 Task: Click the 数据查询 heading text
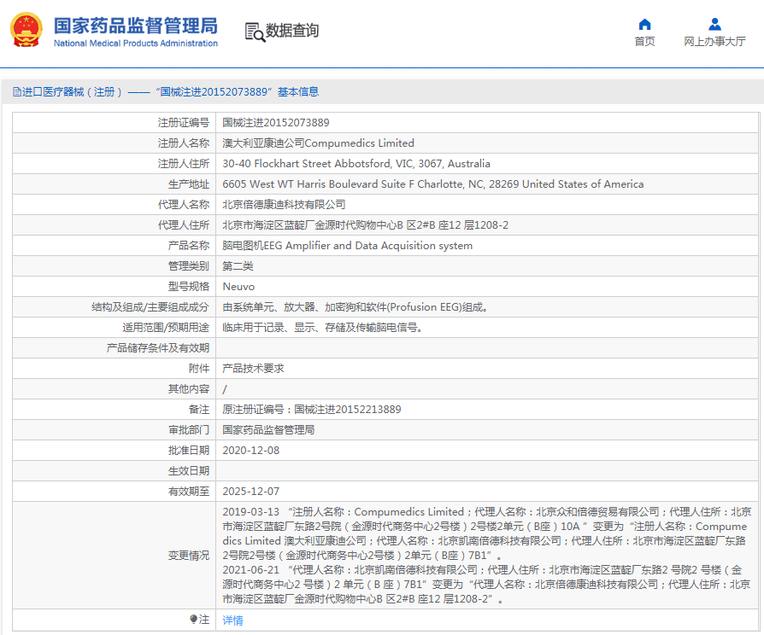tap(292, 31)
